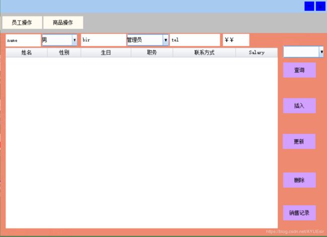
Task: Switch to the 商品操作 tab
Action: [x=63, y=23]
